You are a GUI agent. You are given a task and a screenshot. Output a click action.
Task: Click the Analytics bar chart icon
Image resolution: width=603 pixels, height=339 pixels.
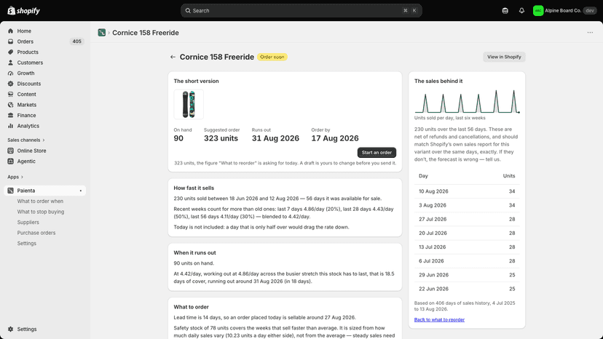coord(10,126)
